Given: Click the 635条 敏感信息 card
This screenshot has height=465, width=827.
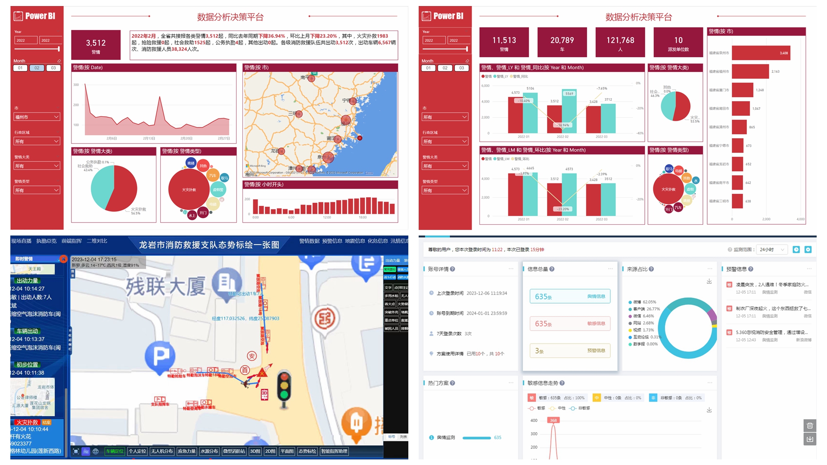Looking at the screenshot, I should coord(570,324).
